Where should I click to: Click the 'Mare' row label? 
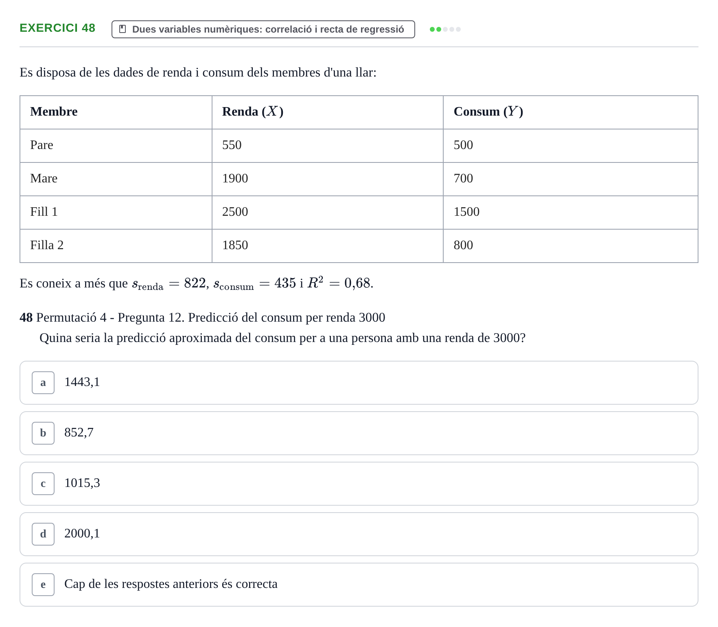pos(44,178)
